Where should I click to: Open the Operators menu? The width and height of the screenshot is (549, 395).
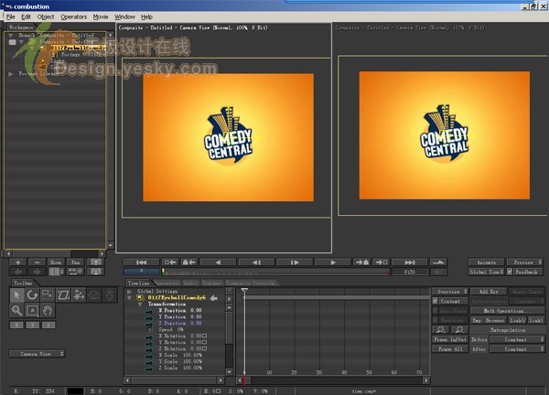coord(73,16)
